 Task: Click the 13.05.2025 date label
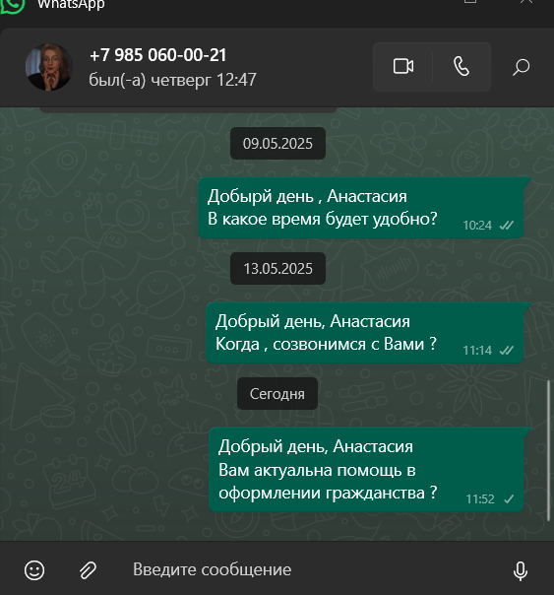[277, 269]
